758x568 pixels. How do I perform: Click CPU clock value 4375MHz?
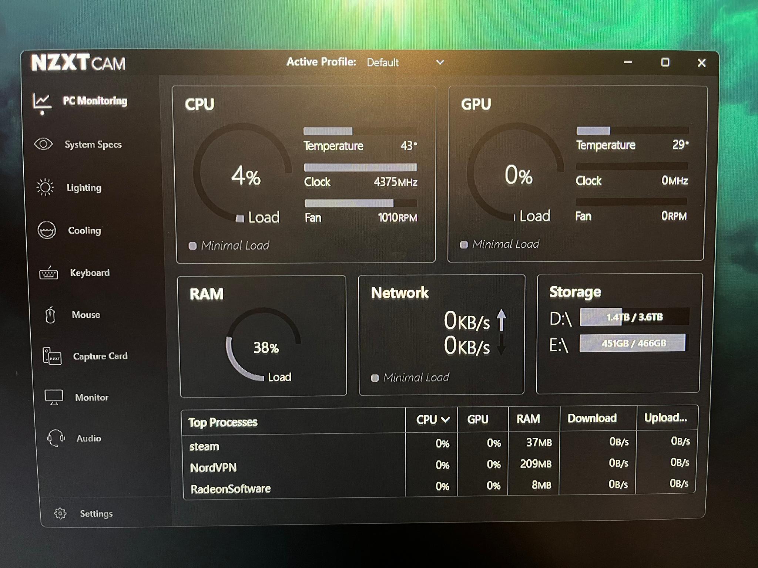[395, 182]
